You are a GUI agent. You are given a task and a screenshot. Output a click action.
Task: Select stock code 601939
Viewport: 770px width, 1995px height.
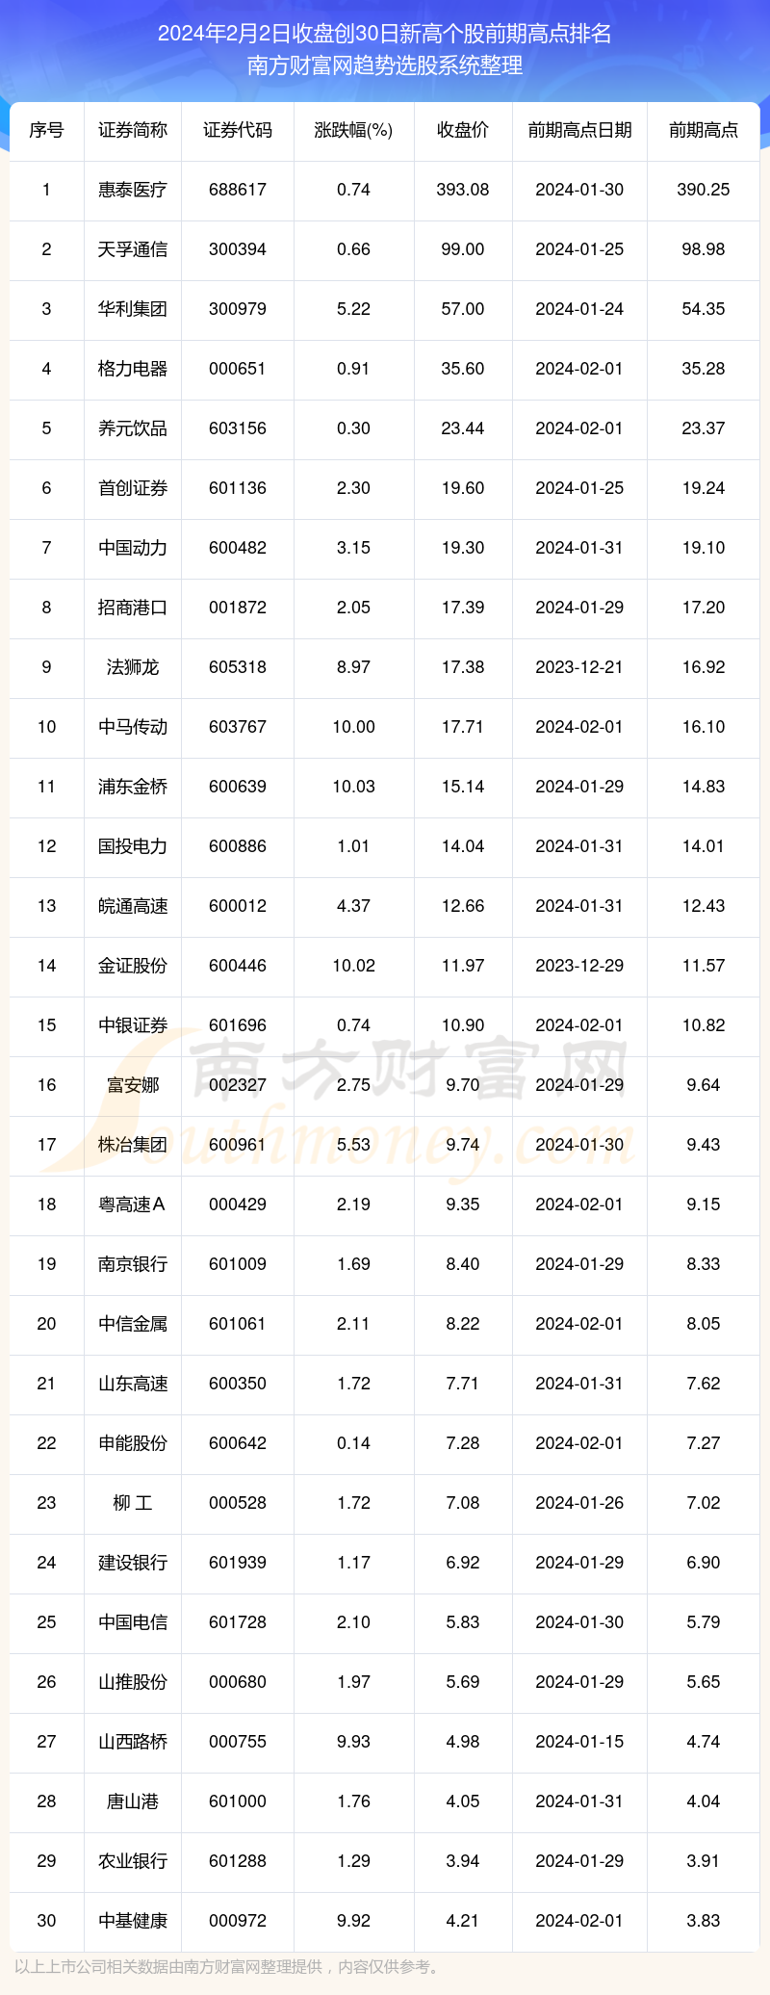click(238, 1563)
